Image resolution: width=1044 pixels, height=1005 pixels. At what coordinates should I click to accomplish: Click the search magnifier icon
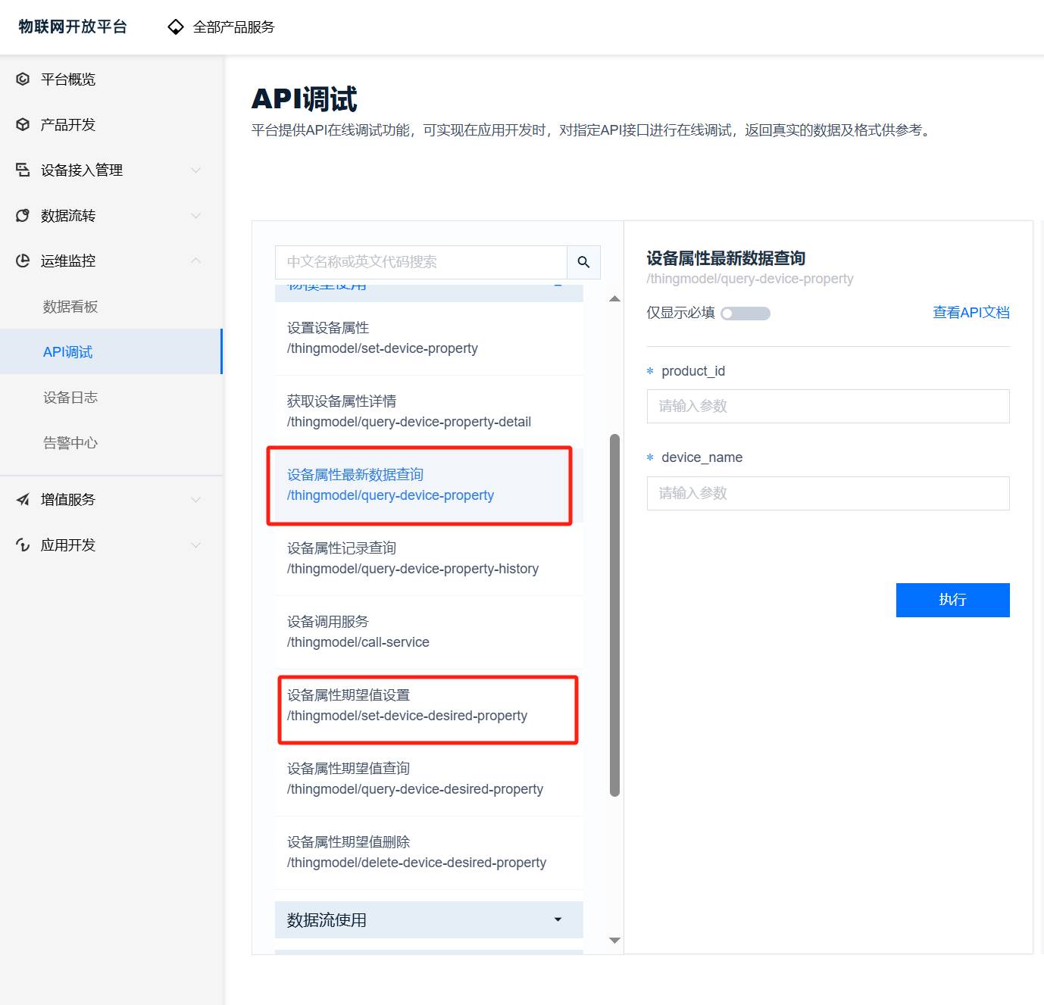click(x=583, y=262)
